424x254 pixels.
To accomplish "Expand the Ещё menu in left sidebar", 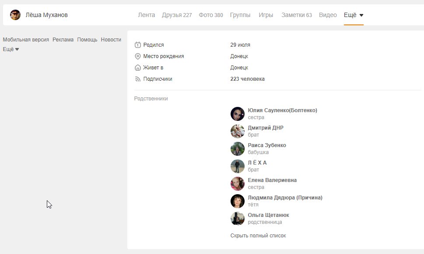I will [11, 49].
